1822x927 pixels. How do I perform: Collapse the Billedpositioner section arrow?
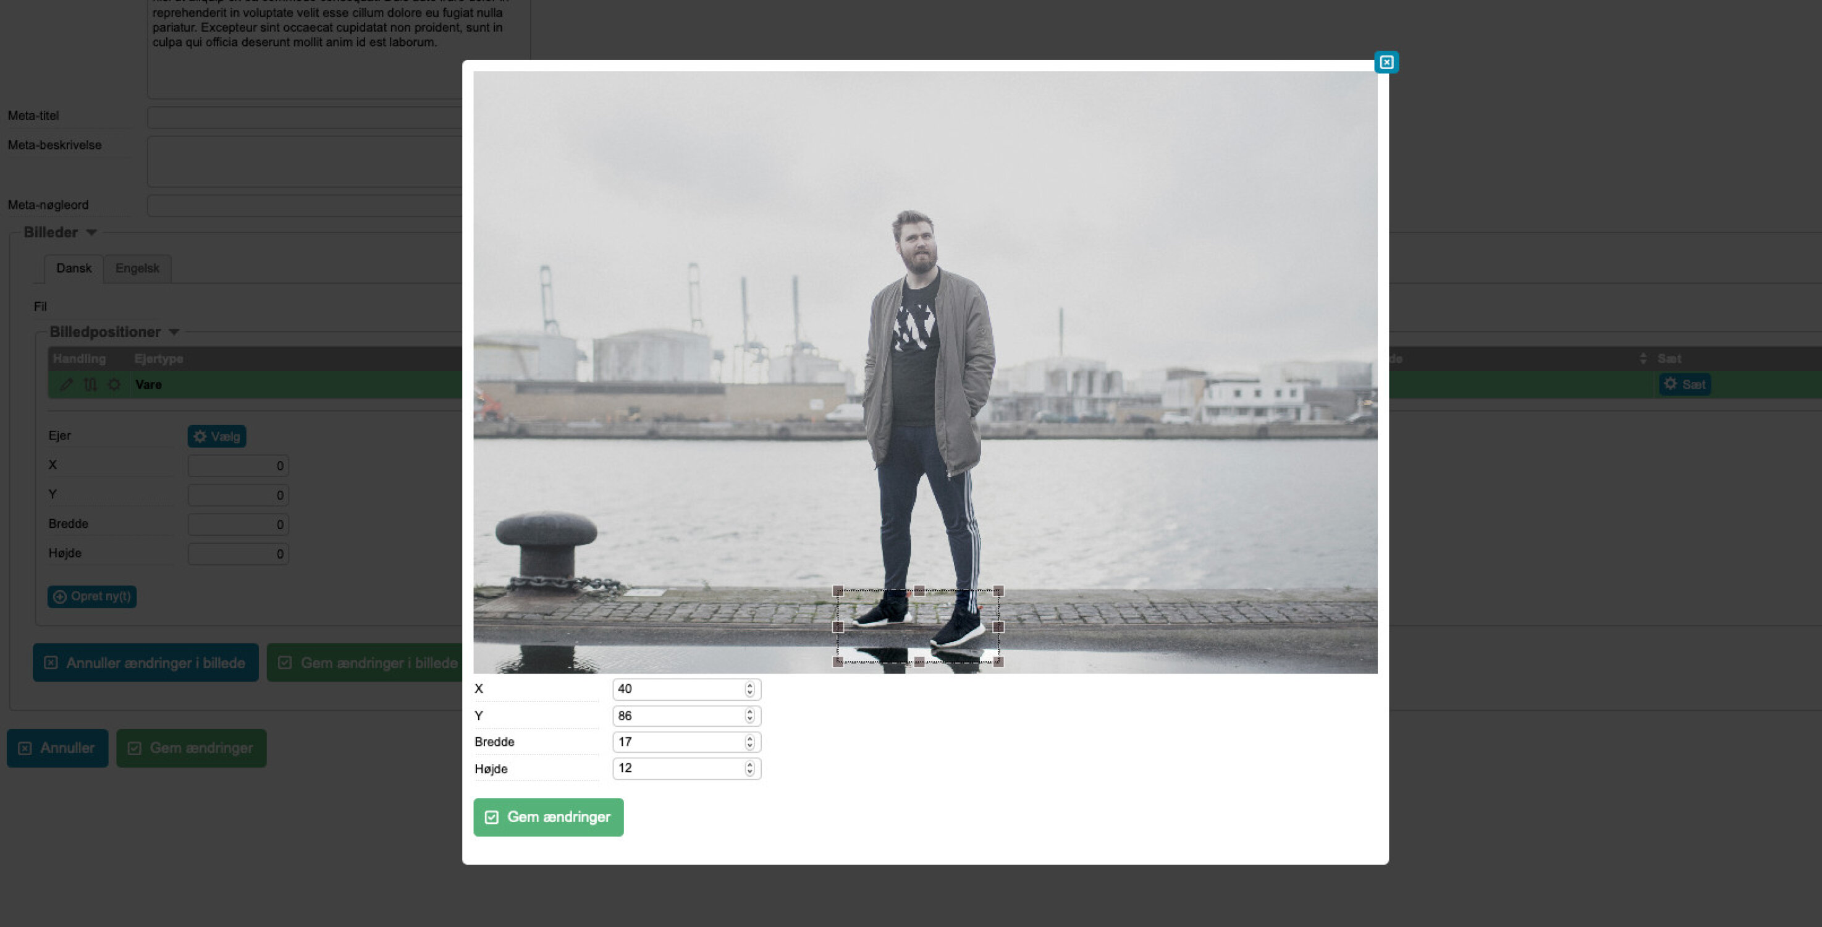coord(174,332)
